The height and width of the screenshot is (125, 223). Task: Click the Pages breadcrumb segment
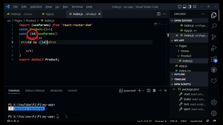pos(18,21)
